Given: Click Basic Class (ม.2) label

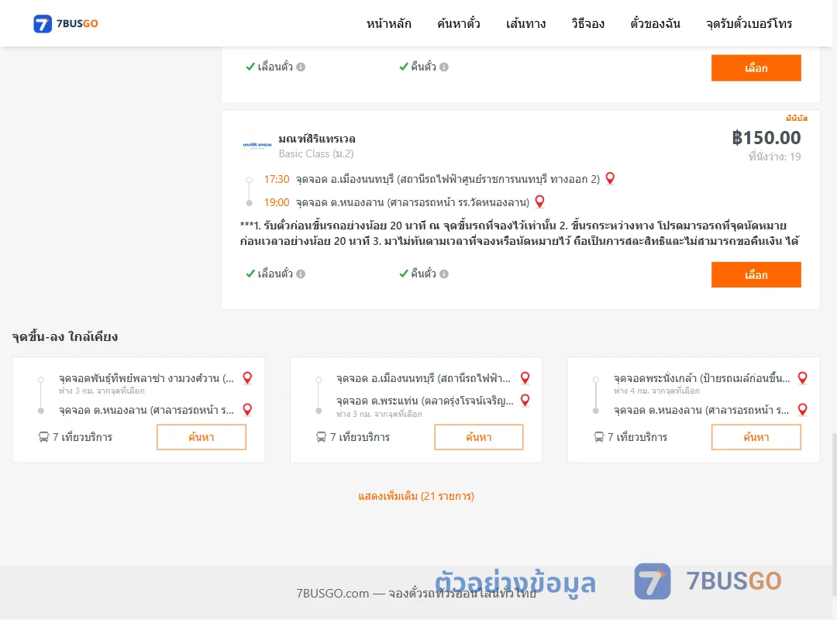Looking at the screenshot, I should [316, 153].
